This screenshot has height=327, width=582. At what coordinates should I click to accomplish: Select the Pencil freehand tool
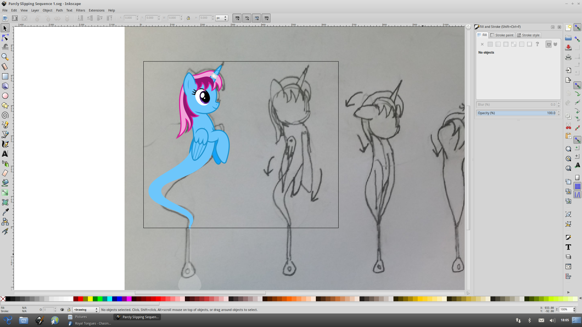[5, 125]
